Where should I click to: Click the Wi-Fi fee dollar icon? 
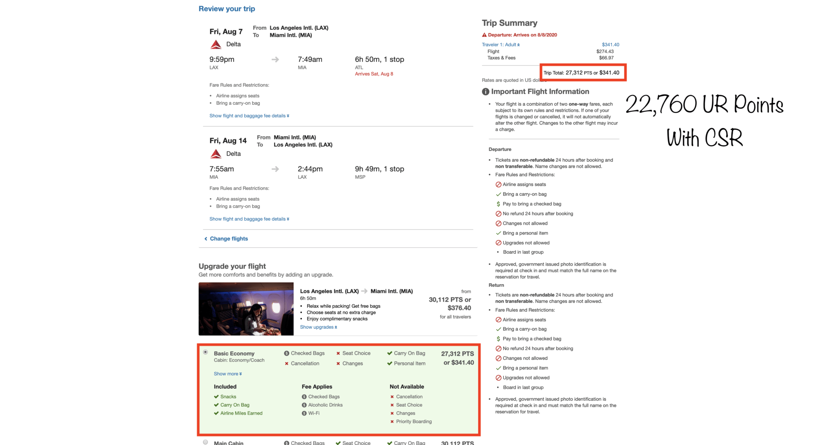(304, 413)
